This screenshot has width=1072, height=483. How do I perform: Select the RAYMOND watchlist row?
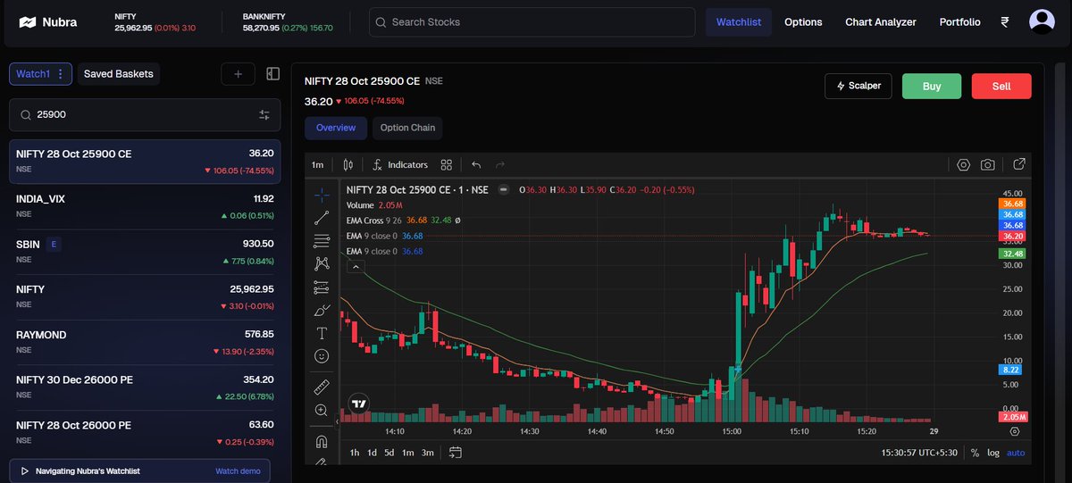click(145, 344)
